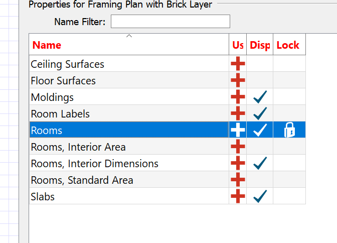Disable display checkmark for Slabs layer
Image resolution: width=337 pixels, height=243 pixels.
[x=260, y=196]
